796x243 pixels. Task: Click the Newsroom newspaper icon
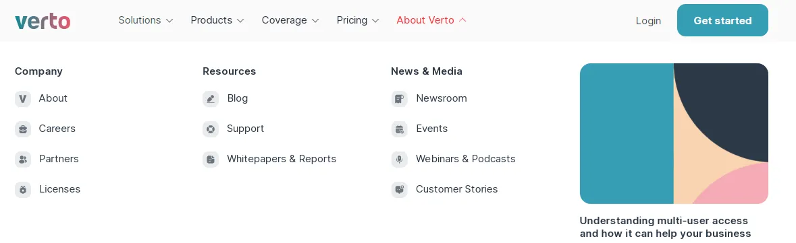point(400,99)
